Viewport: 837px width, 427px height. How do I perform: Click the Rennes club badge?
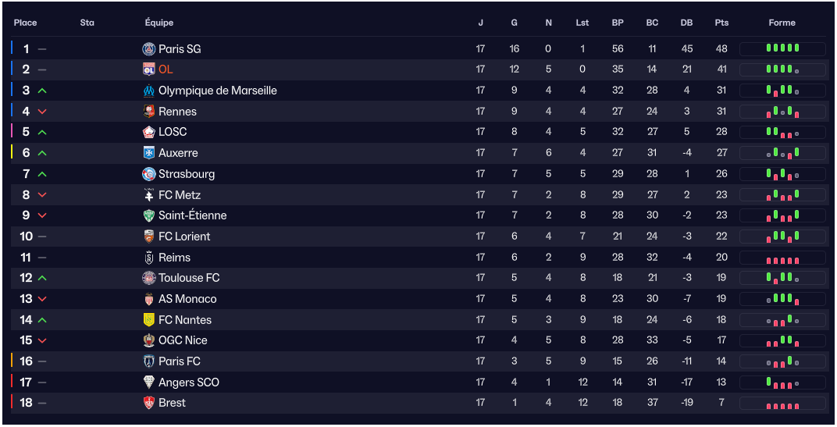pyautogui.click(x=149, y=112)
